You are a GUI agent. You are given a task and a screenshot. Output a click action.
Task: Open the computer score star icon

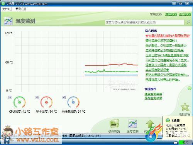tap(185, 107)
